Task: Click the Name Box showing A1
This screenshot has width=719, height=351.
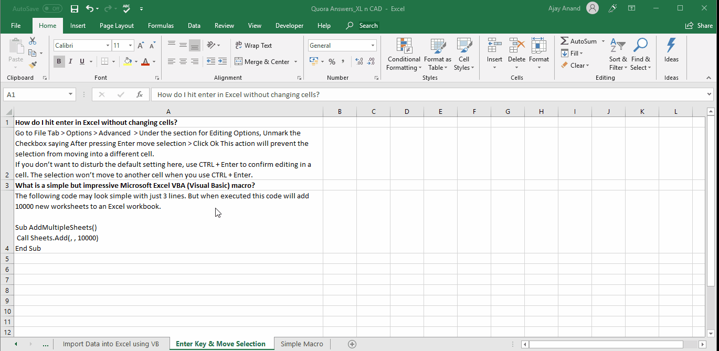Action: coord(40,94)
